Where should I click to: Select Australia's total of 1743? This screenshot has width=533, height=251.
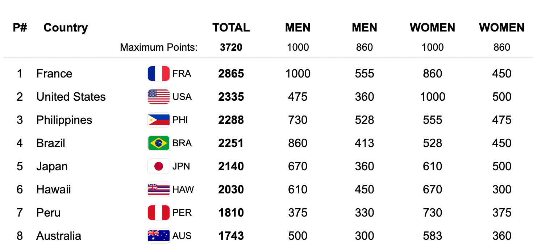(231, 236)
